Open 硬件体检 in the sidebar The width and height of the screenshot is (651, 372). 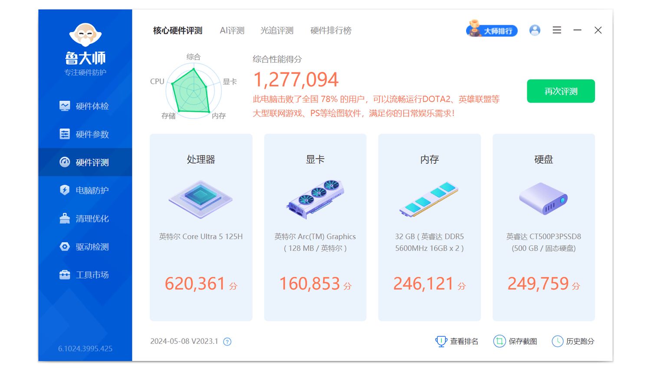click(x=85, y=106)
